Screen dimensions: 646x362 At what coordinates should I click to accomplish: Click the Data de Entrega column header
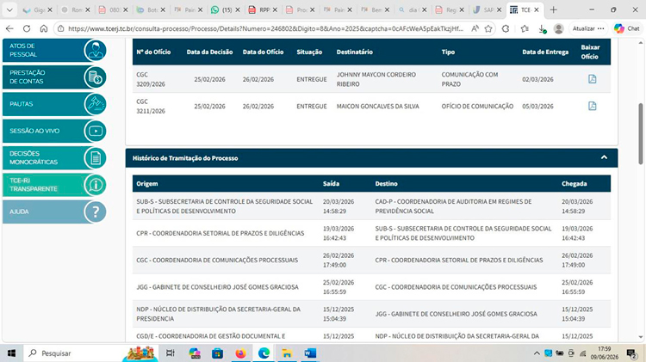click(x=545, y=52)
